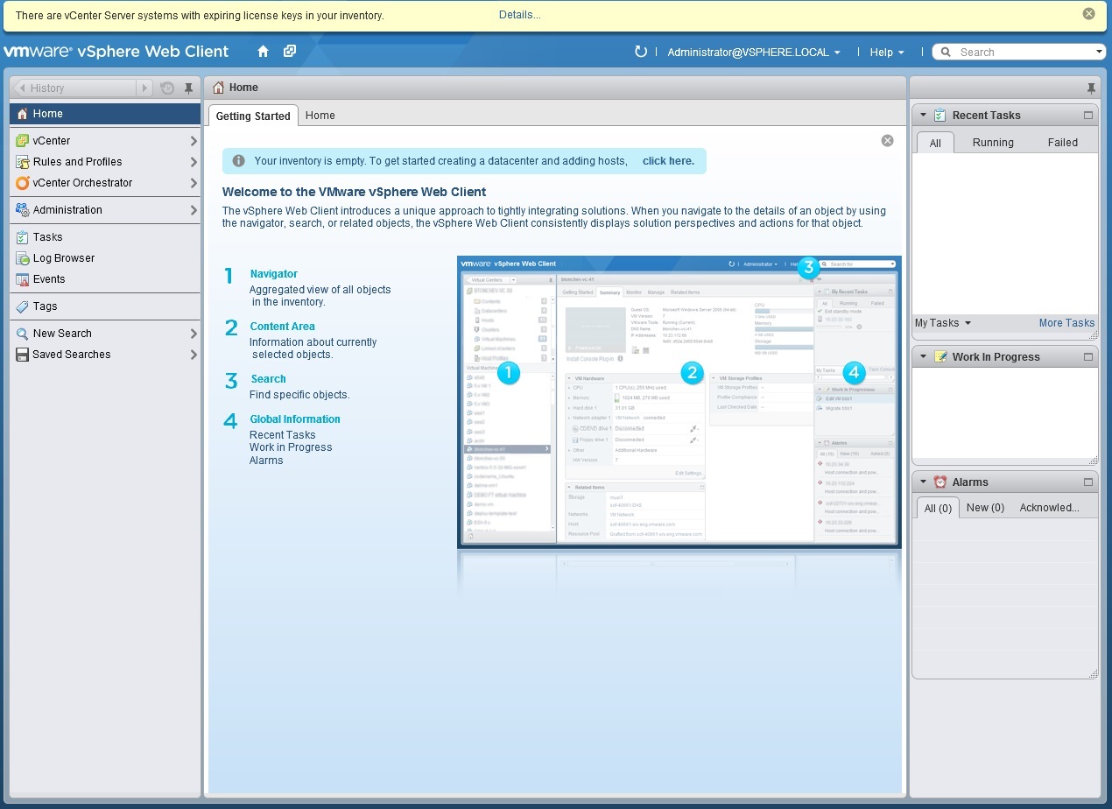This screenshot has height=809, width=1112.
Task: Click the New Search magnifier icon
Action: pos(23,334)
